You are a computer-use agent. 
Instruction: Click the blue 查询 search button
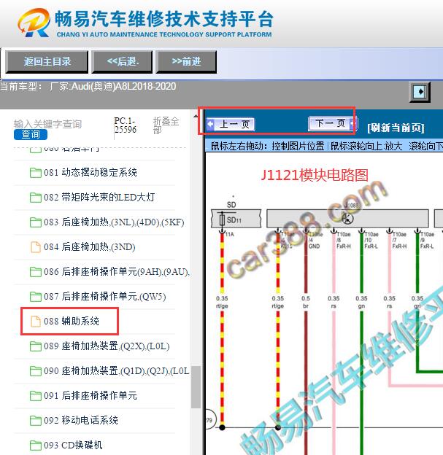point(31,134)
